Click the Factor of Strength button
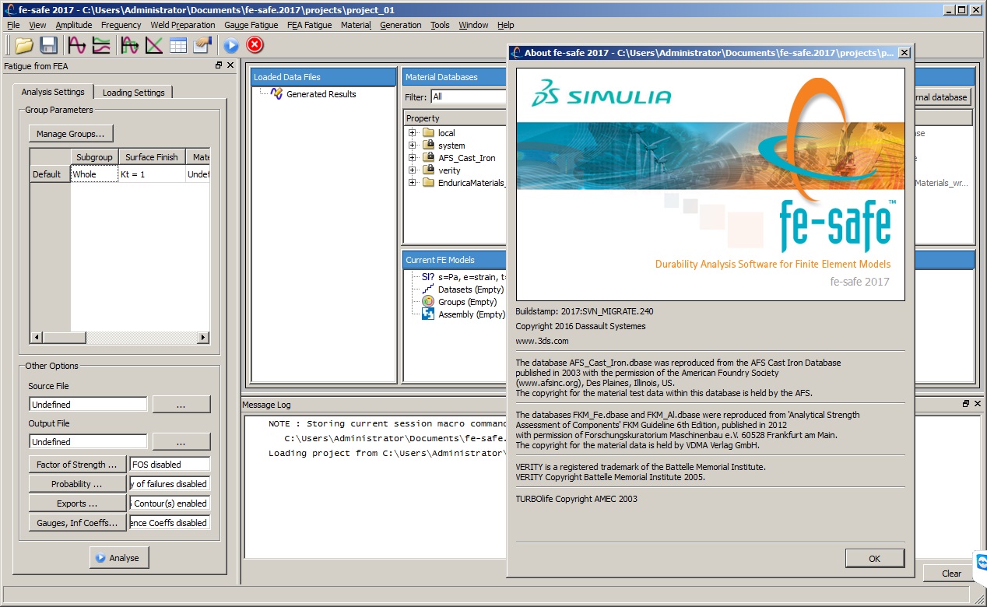 [x=77, y=465]
